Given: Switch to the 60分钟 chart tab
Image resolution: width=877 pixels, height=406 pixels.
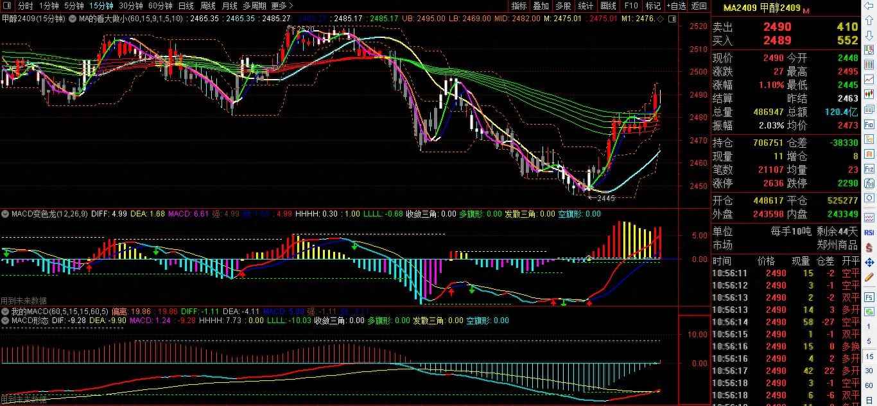Looking at the screenshot, I should coord(160,6).
